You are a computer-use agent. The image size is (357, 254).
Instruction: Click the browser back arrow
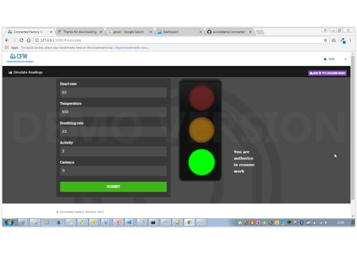7,40
